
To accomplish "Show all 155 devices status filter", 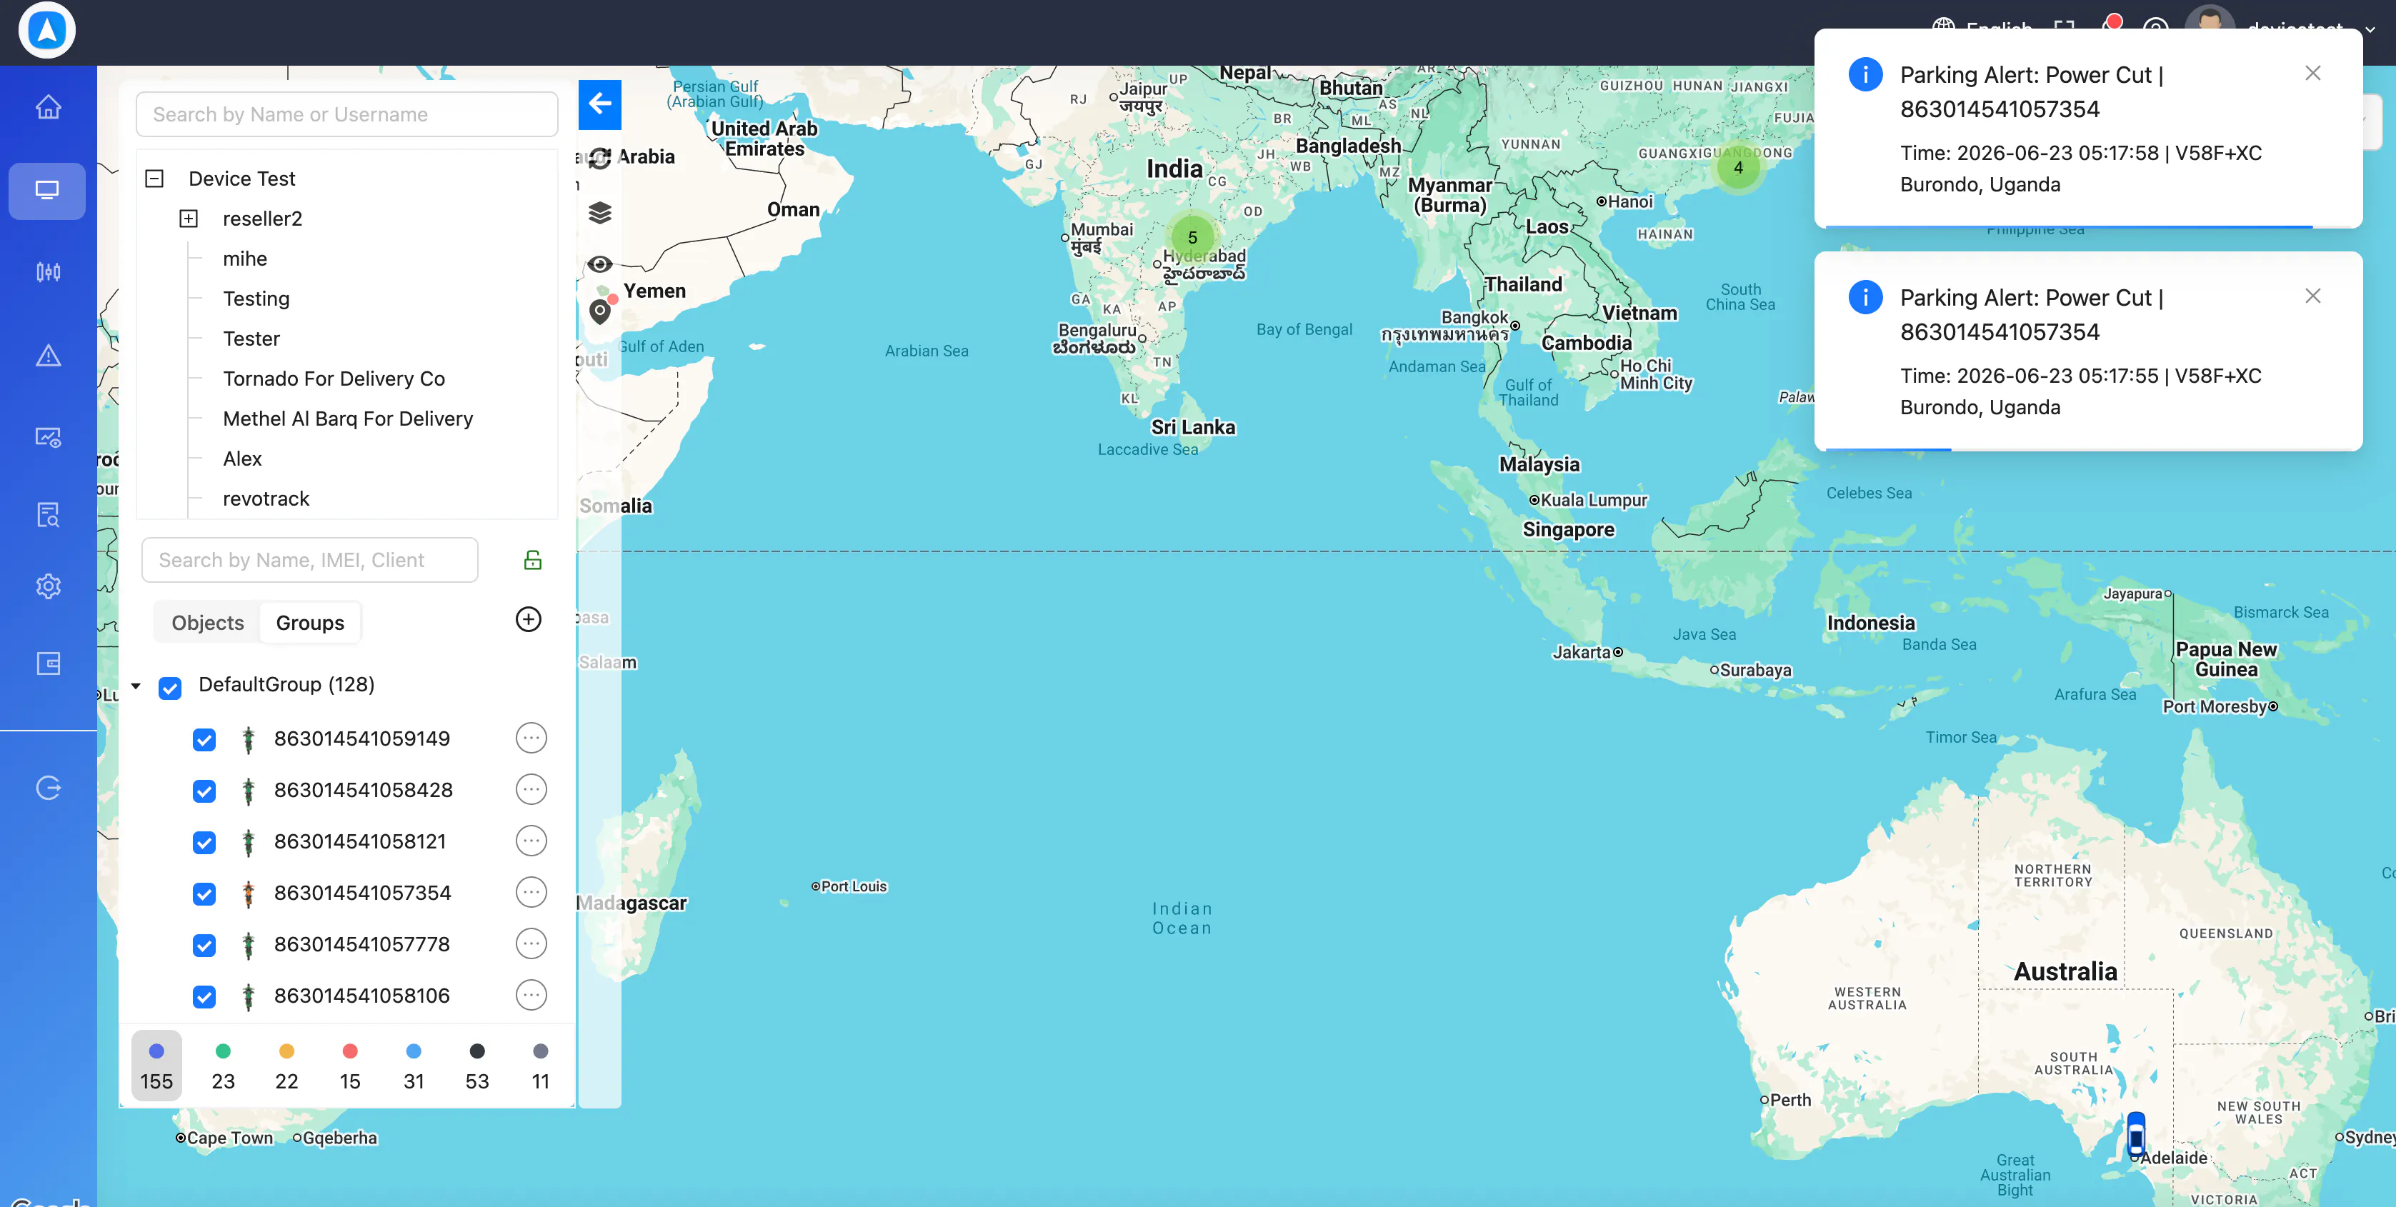I will [x=156, y=1066].
